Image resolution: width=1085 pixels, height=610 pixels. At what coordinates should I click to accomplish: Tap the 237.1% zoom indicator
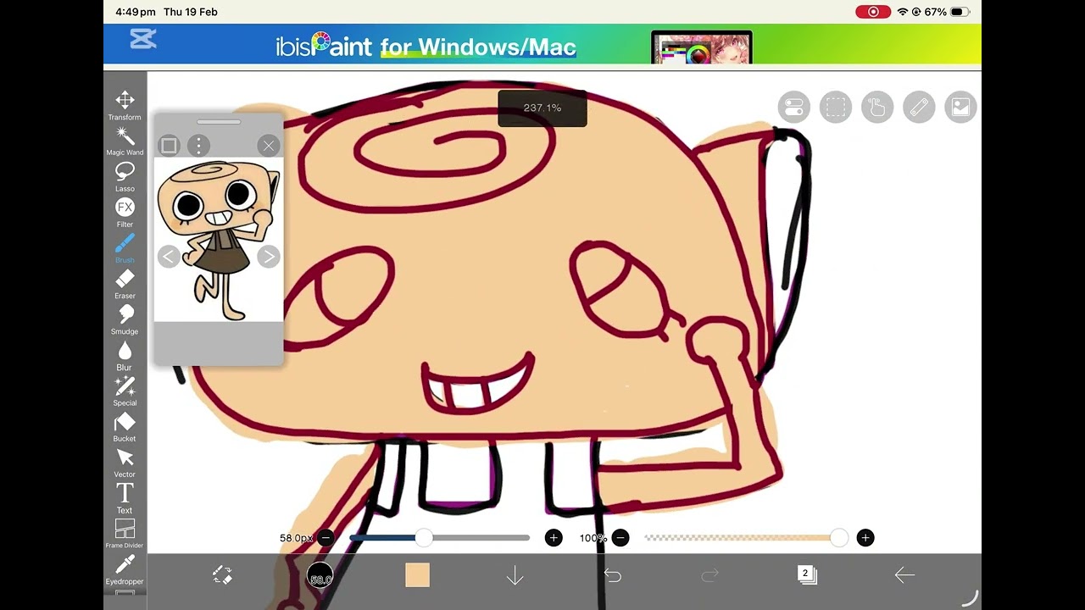(x=542, y=108)
